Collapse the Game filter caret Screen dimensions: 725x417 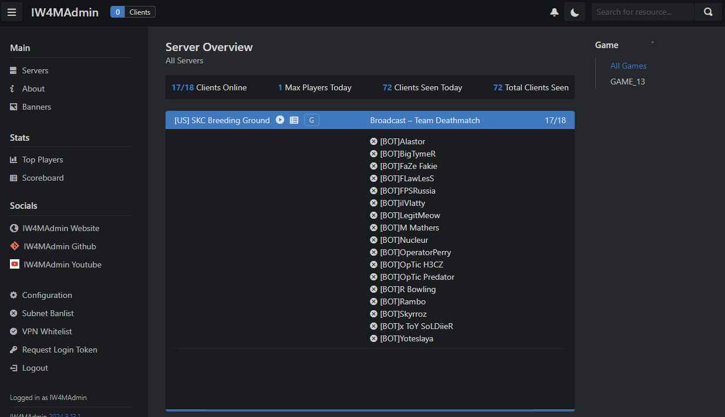(652, 43)
